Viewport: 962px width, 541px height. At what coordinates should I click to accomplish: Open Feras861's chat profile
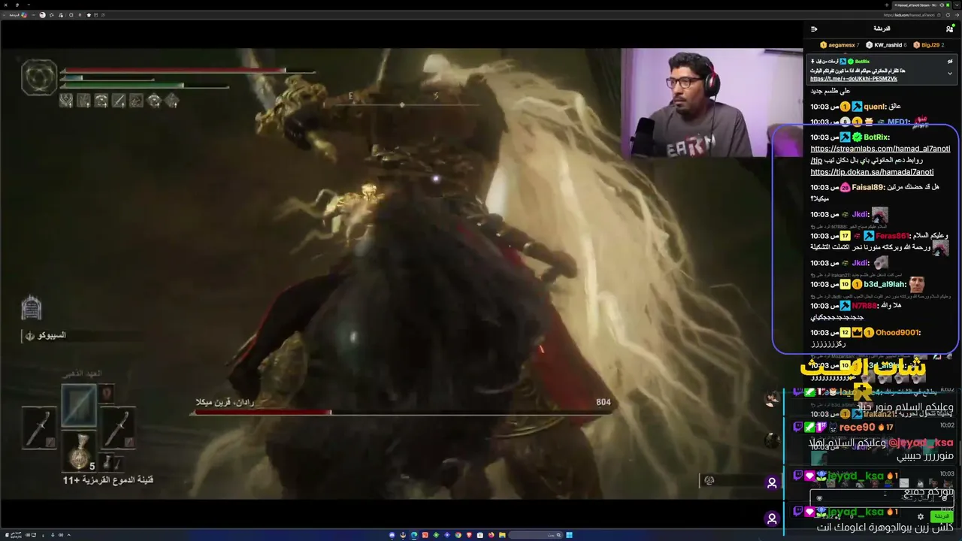(892, 236)
